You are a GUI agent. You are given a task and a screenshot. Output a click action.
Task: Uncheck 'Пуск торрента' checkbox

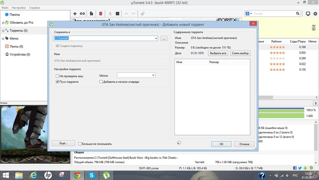[57, 82]
